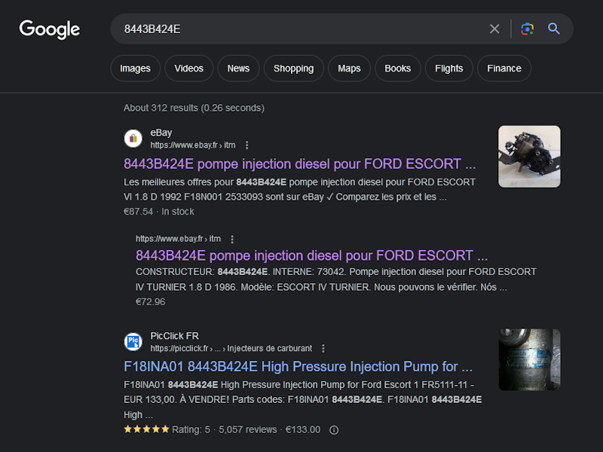603x452 pixels.
Task: Select the Finance filter
Action: (504, 69)
